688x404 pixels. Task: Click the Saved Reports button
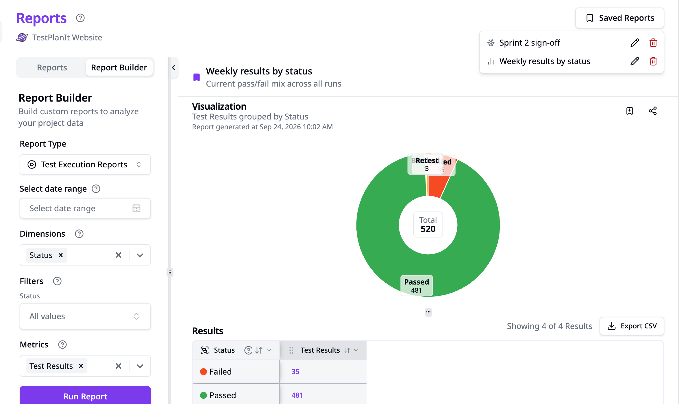click(620, 18)
